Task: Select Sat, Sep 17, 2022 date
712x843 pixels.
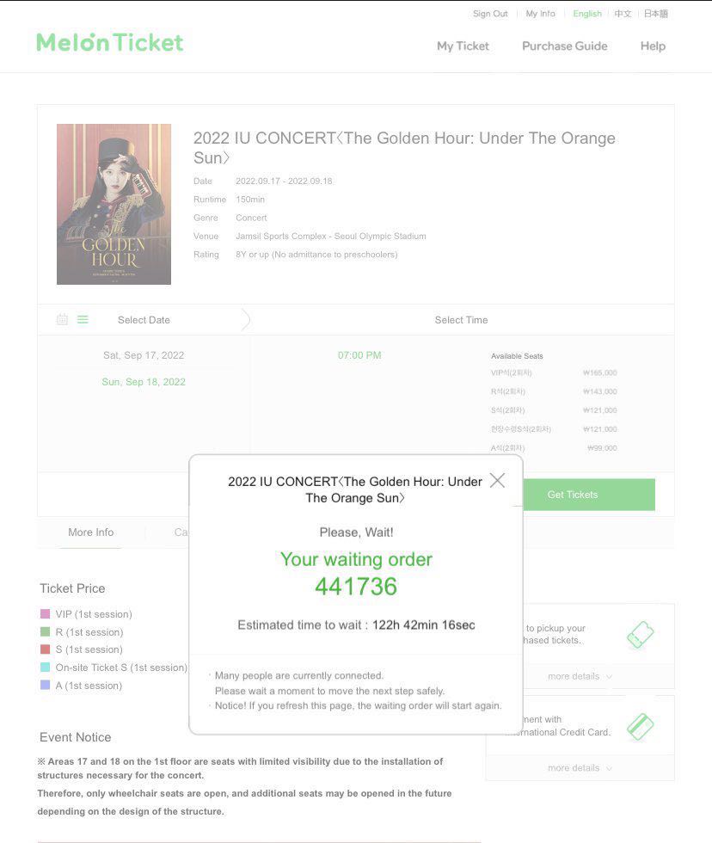Action: pyautogui.click(x=144, y=355)
